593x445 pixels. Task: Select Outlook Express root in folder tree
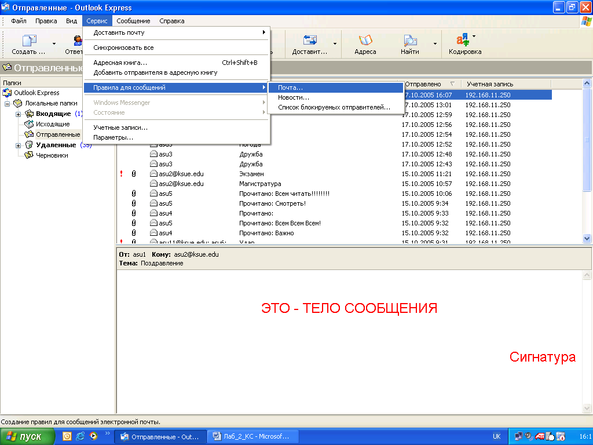point(36,93)
